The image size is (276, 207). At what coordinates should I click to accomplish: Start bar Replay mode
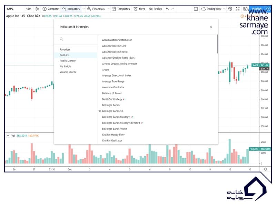point(156,9)
